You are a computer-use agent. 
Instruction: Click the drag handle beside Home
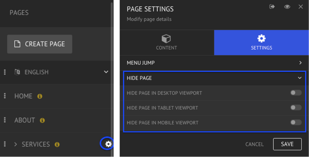pyautogui.click(x=5, y=96)
